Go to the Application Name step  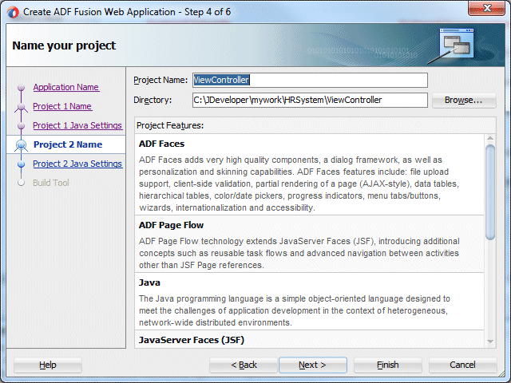pos(66,87)
